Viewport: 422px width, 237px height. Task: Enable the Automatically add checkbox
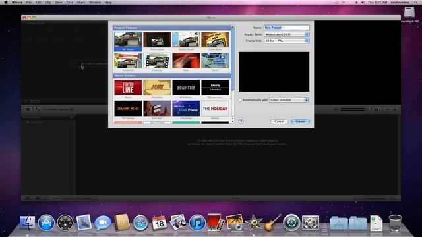tap(240, 100)
